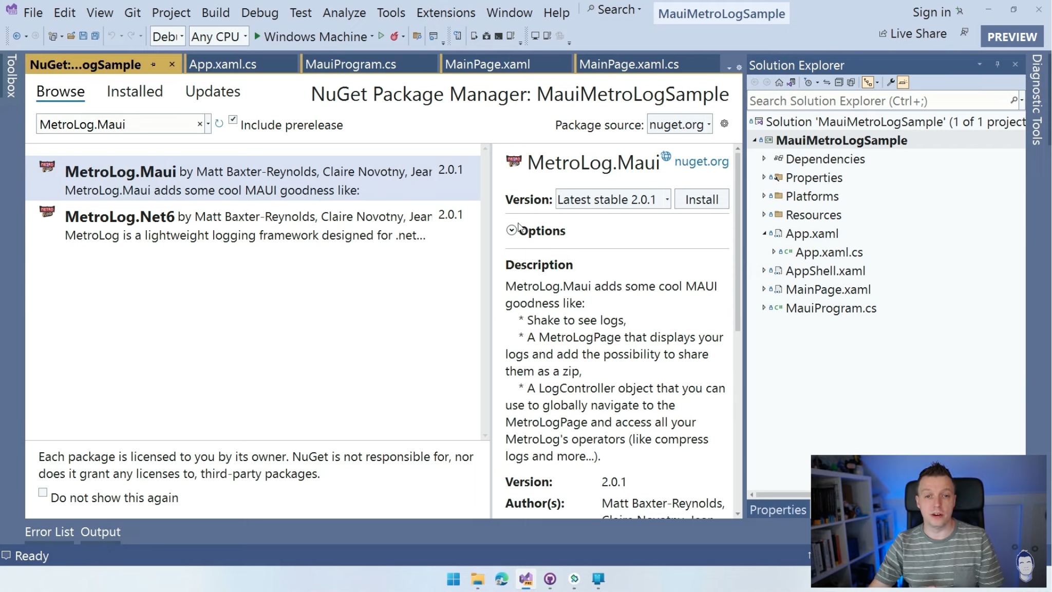The image size is (1052, 592).
Task: Open the Windows Start menu
Action: pyautogui.click(x=454, y=579)
